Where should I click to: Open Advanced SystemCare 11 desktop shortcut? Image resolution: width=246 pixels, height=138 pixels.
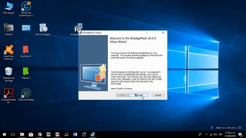click(x=26, y=9)
